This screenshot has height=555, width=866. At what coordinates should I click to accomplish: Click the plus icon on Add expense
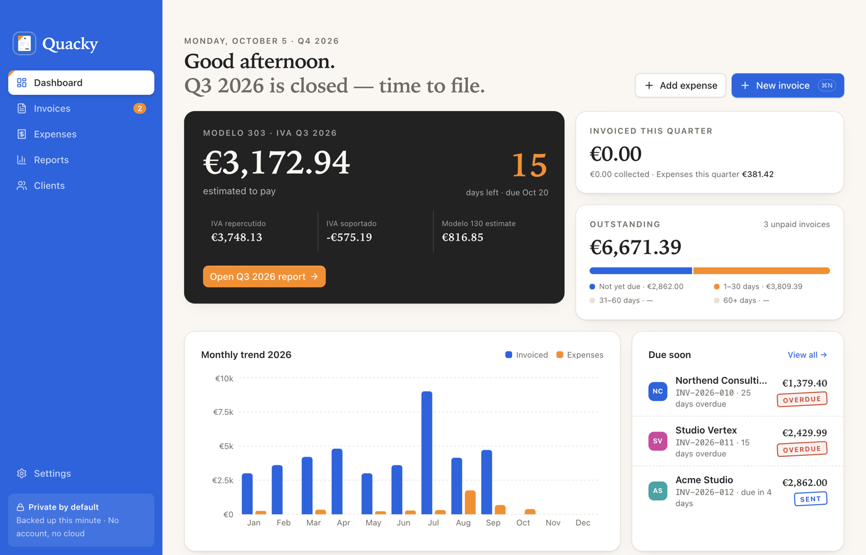[x=649, y=86]
